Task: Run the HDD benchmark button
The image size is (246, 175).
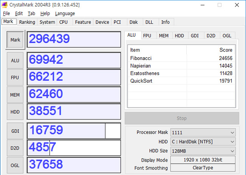Action: (15, 112)
